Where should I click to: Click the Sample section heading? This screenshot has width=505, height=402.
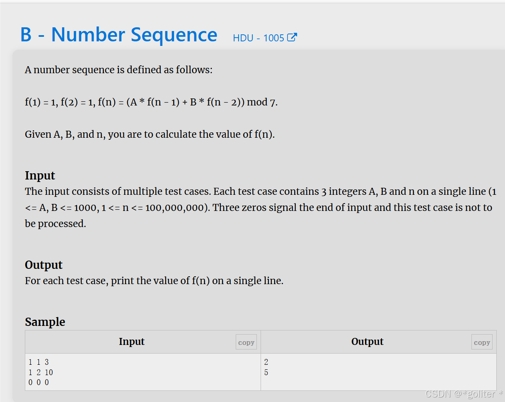pos(45,322)
